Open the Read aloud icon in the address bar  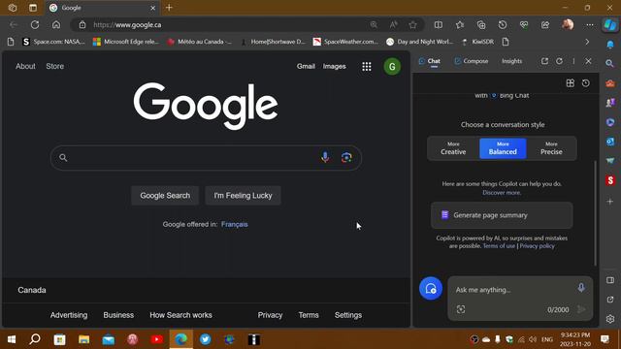tap(393, 25)
